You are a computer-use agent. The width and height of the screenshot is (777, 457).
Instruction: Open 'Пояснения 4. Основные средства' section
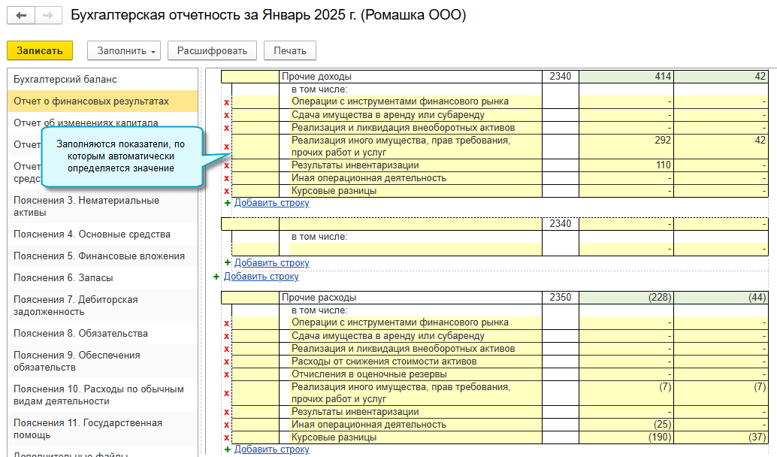92,235
